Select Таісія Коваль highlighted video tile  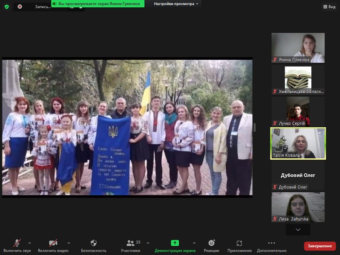click(x=298, y=143)
